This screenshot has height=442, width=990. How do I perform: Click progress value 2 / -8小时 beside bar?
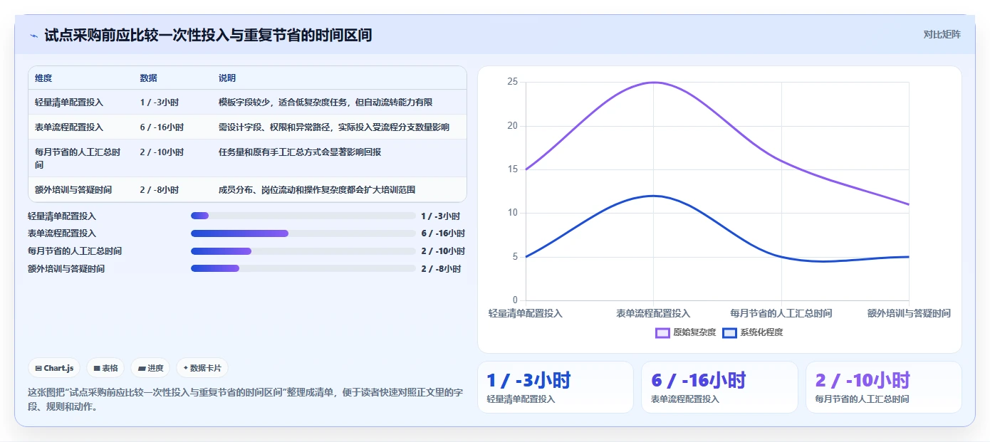coord(441,268)
